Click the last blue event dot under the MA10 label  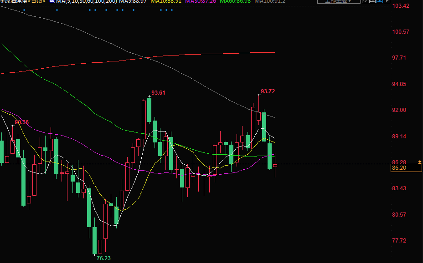coord(172,10)
